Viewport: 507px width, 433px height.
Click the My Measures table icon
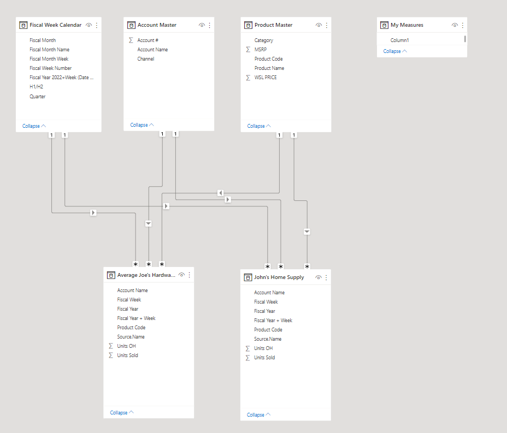click(384, 25)
